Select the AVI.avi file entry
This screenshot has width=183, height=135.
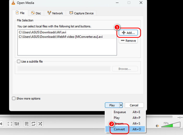[67, 32]
